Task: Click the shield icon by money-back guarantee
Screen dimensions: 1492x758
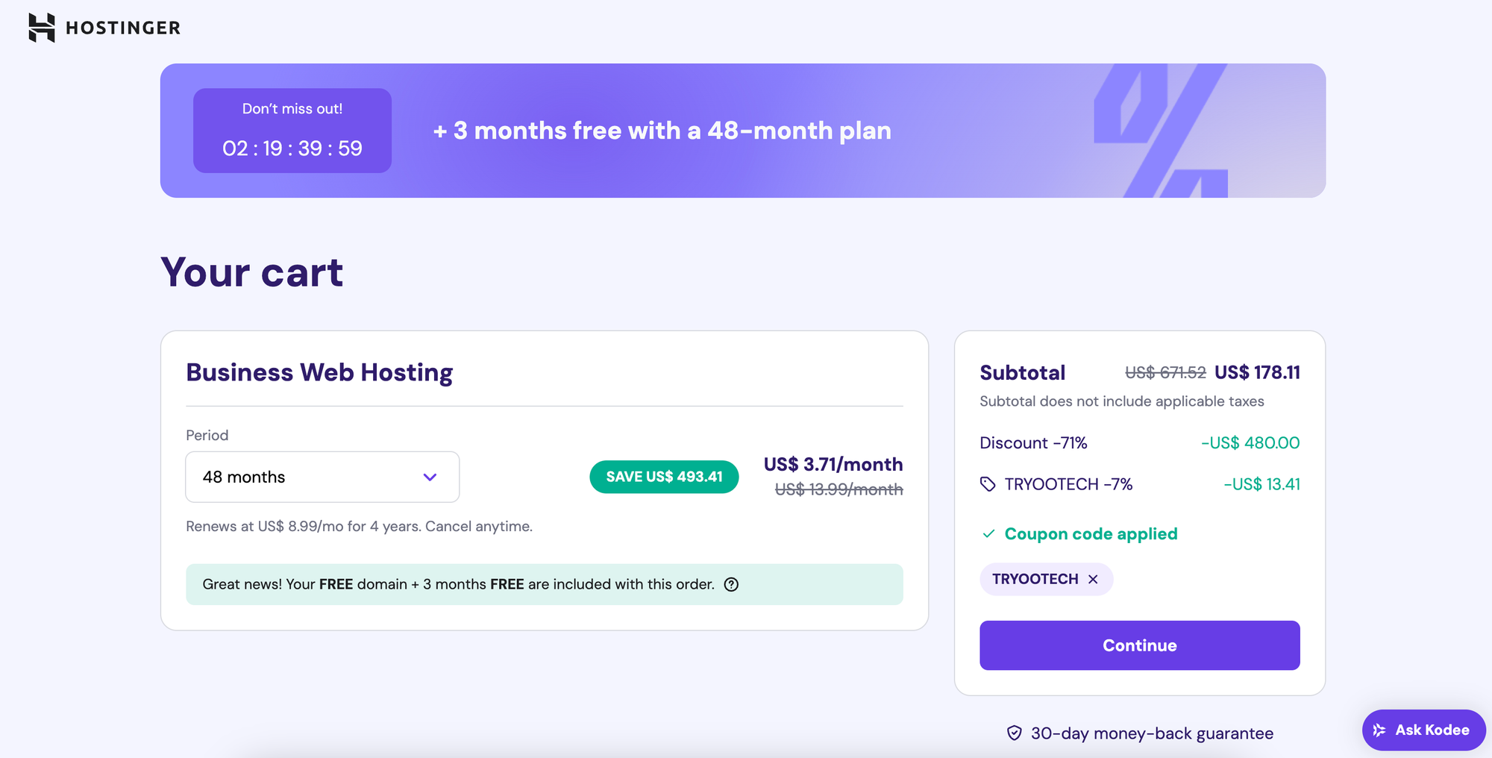Action: (1014, 733)
